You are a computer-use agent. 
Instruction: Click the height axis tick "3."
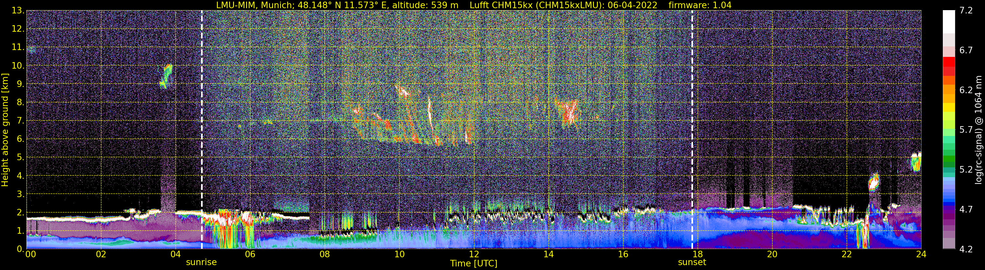(x=20, y=194)
